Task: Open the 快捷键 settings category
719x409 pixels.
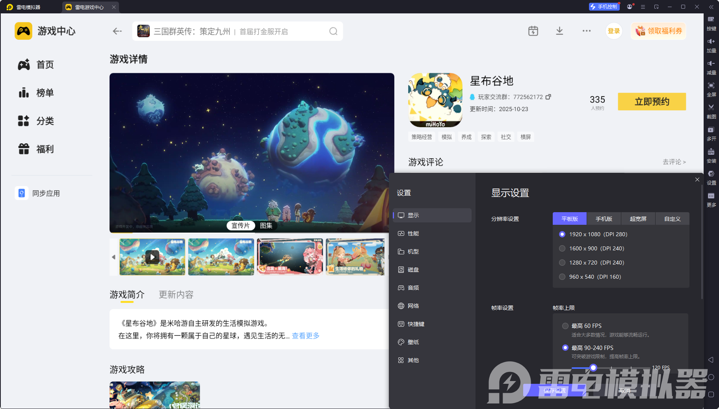Action: click(x=432, y=324)
